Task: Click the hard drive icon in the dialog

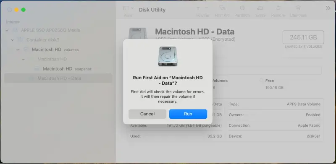Action: point(168,56)
